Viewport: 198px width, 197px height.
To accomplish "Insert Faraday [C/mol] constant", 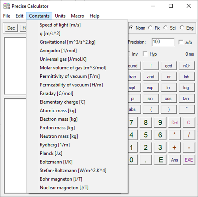I will point(77,93).
